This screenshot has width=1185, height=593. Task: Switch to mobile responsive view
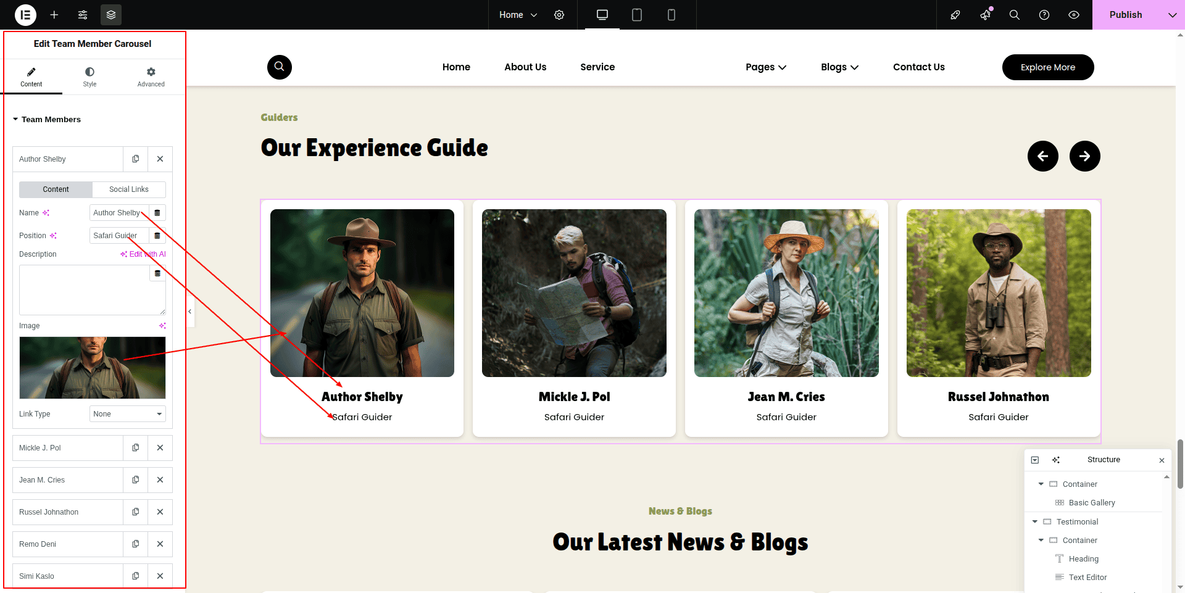(671, 15)
